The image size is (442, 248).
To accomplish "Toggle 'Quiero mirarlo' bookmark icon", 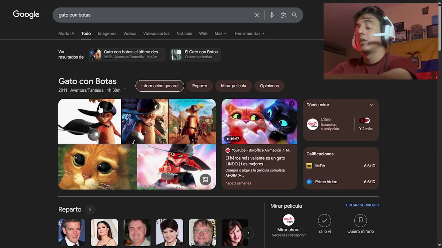I will [x=361, y=220].
